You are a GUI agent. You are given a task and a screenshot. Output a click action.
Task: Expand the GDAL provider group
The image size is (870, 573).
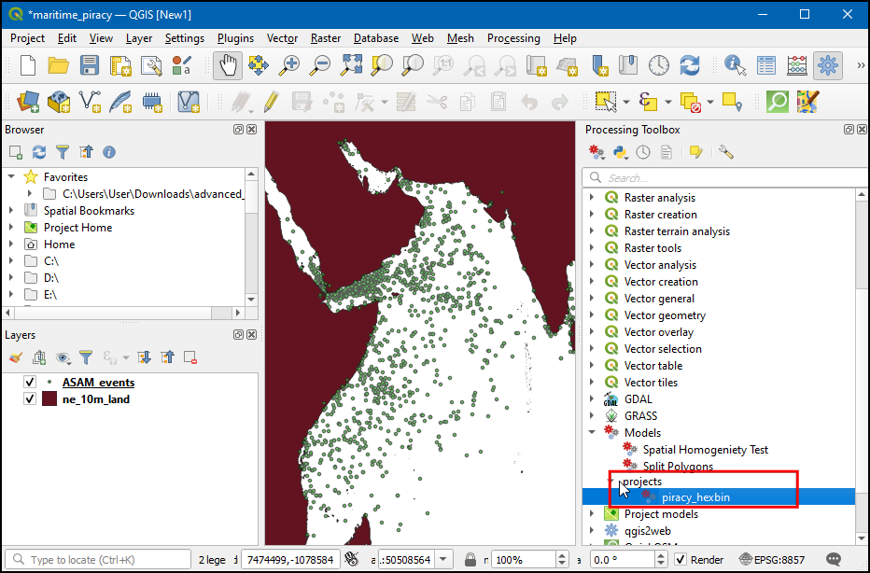coord(592,398)
